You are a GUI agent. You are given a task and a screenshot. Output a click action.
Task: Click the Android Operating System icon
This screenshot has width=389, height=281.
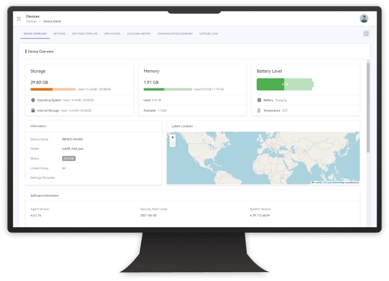coord(33,100)
